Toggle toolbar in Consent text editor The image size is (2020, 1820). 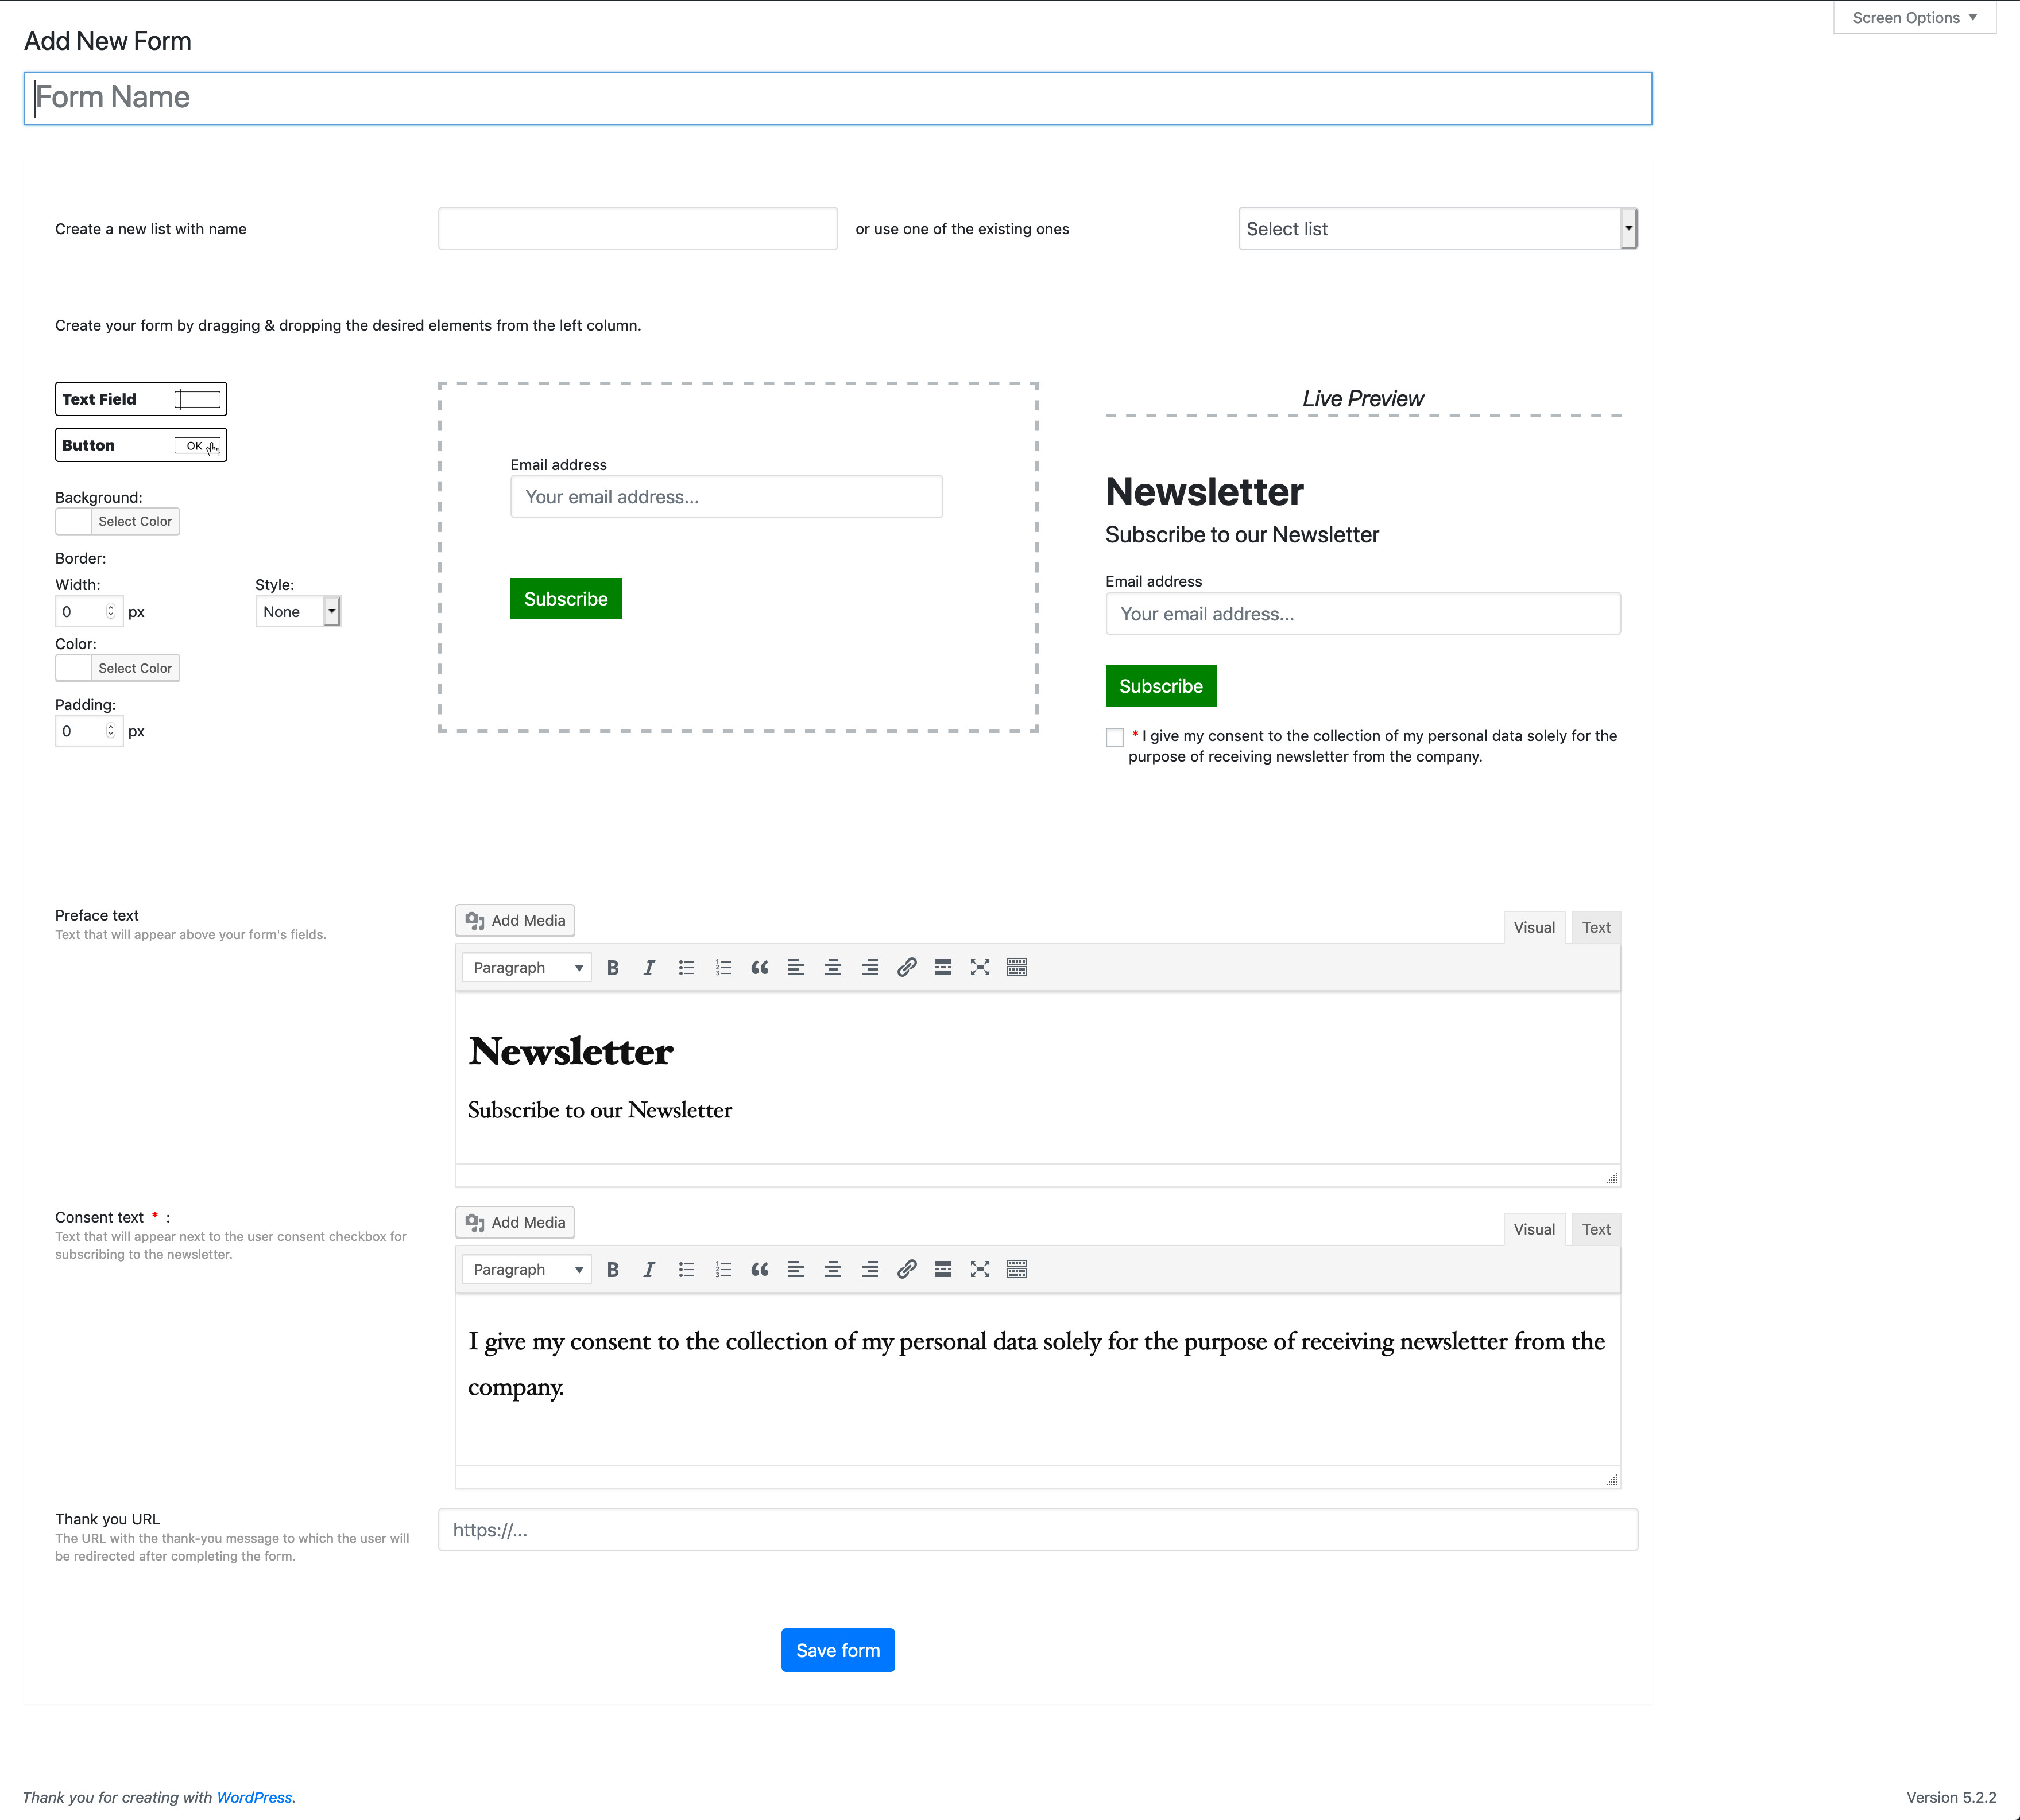[x=1016, y=1269]
